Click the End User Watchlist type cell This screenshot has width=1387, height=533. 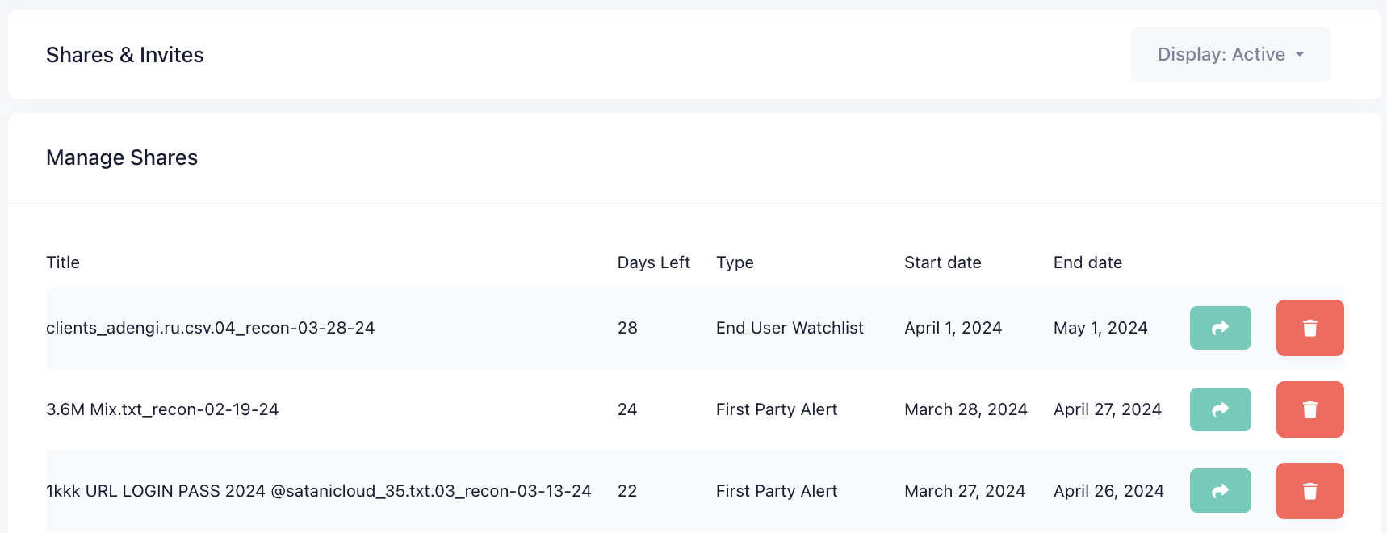coord(790,328)
